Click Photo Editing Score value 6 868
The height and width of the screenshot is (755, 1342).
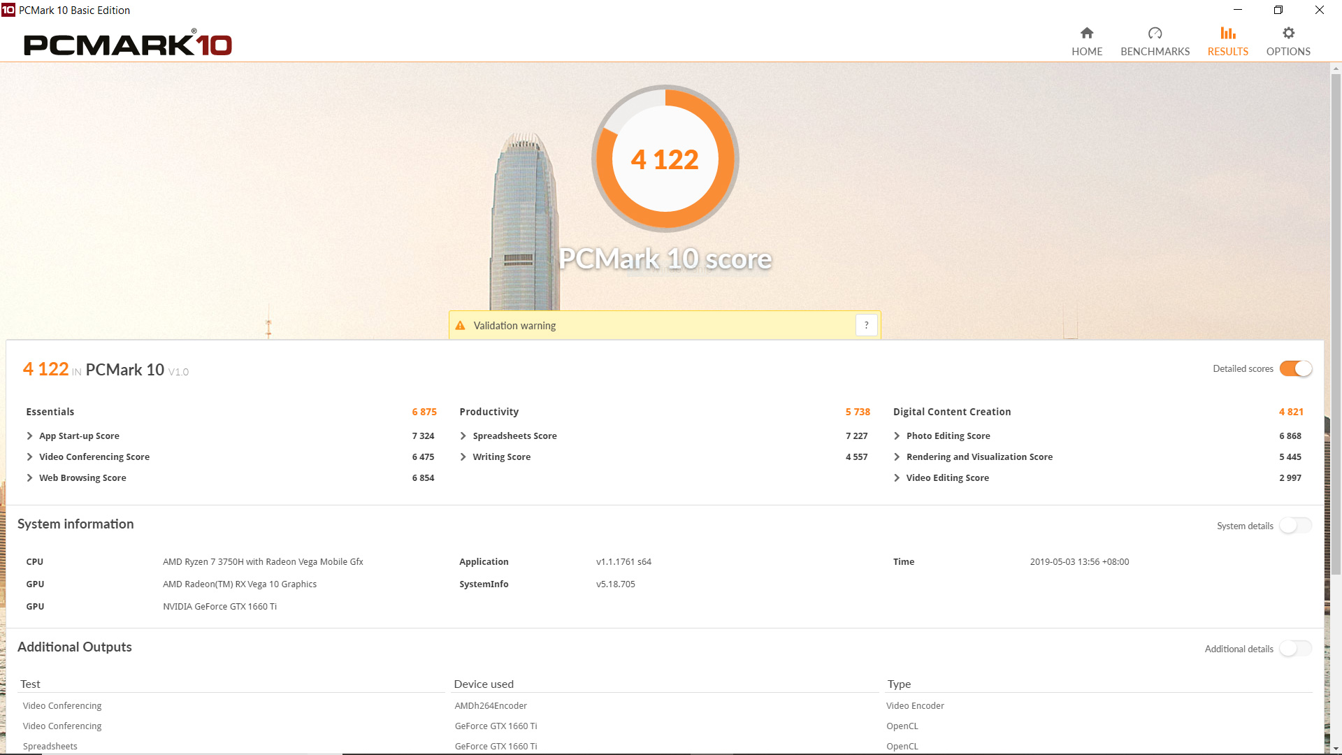[1290, 436]
